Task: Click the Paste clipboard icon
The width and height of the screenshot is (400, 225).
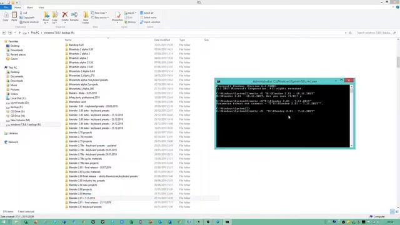Action: coord(14,17)
